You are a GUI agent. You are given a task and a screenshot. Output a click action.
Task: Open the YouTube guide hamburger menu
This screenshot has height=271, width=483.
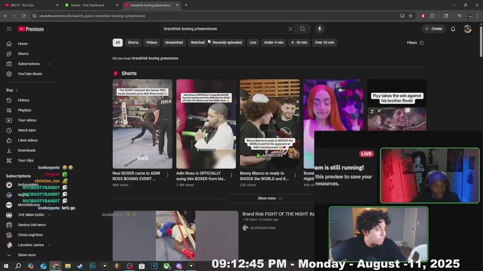coord(9,29)
